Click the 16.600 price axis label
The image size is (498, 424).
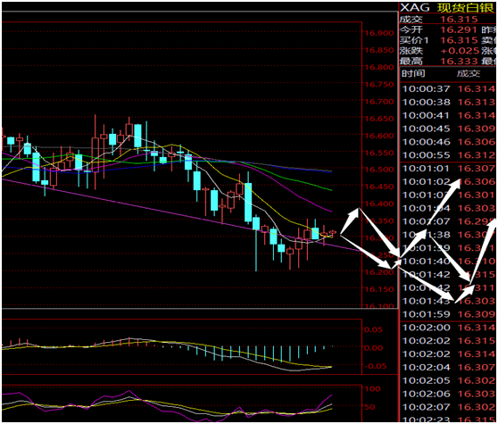(379, 136)
